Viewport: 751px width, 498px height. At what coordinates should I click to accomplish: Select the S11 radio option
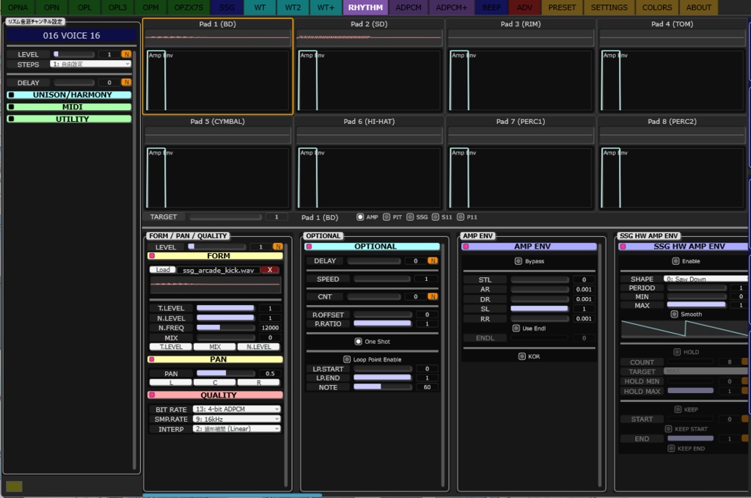click(x=436, y=217)
